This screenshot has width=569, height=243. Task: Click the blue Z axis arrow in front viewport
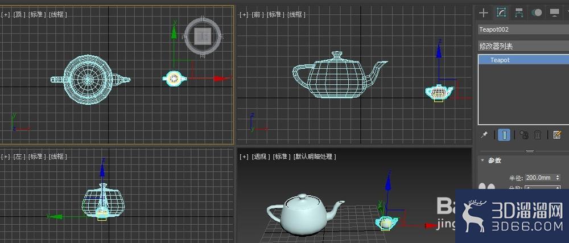pyautogui.click(x=439, y=51)
